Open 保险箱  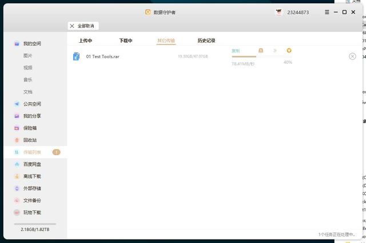point(30,128)
